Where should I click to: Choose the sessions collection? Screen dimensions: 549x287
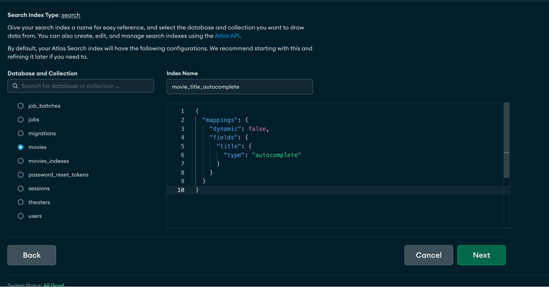tap(21, 188)
